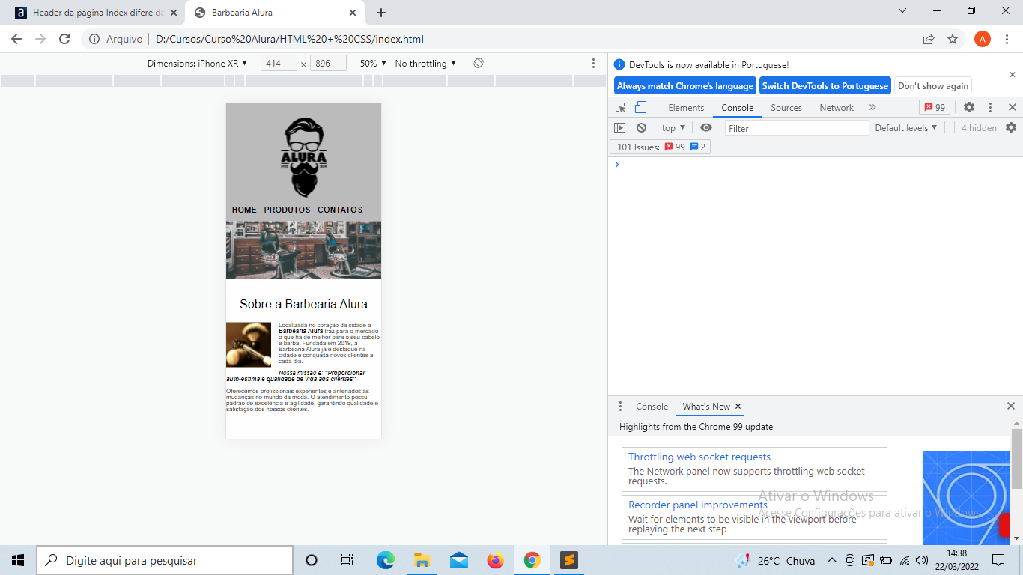This screenshot has height=575, width=1023.
Task: Click the Windows Start button
Action: (x=18, y=560)
